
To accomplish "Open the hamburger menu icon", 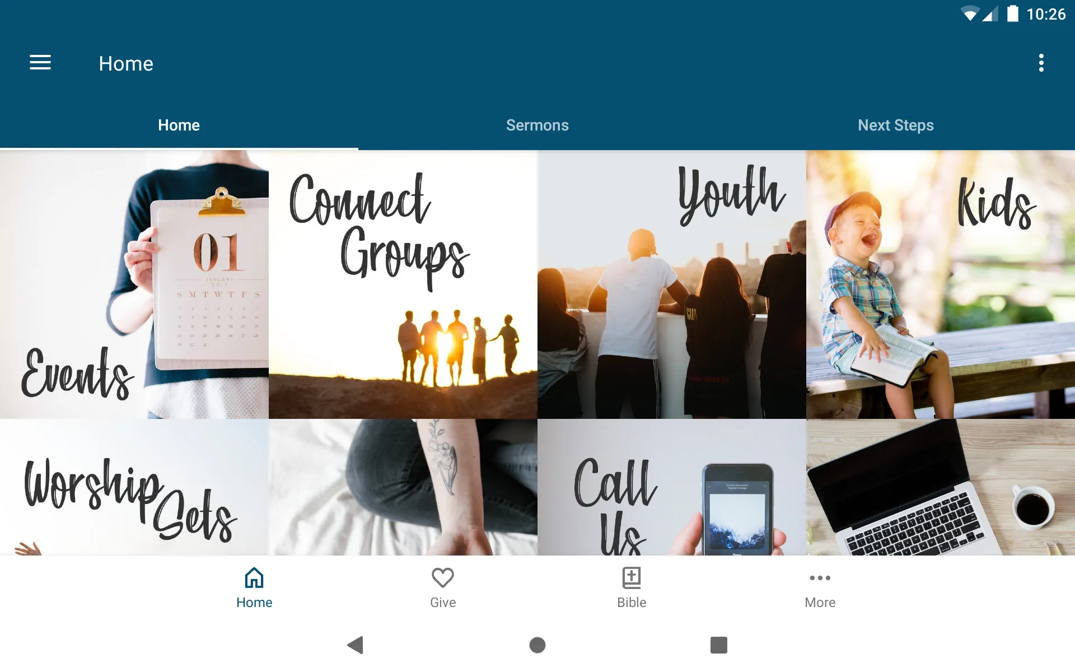I will coord(40,63).
